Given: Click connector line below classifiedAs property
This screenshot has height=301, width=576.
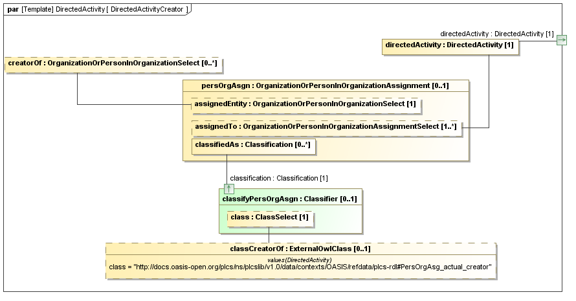Looking at the screenshot, I should point(228,168).
